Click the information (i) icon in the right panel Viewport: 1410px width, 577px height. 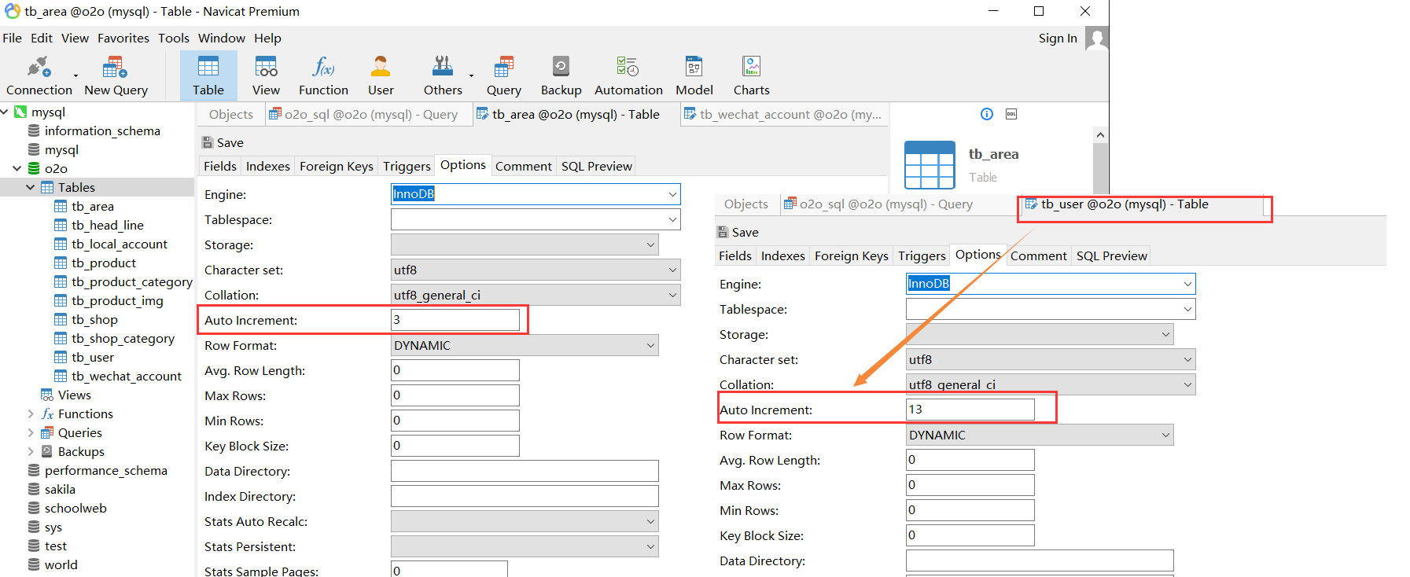(x=987, y=114)
